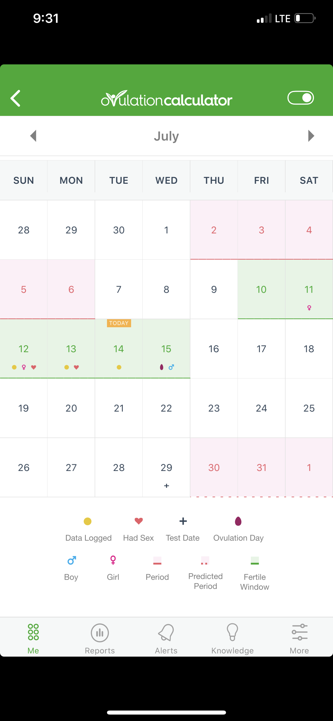
Task: Tap the July month title
Action: coord(166,136)
